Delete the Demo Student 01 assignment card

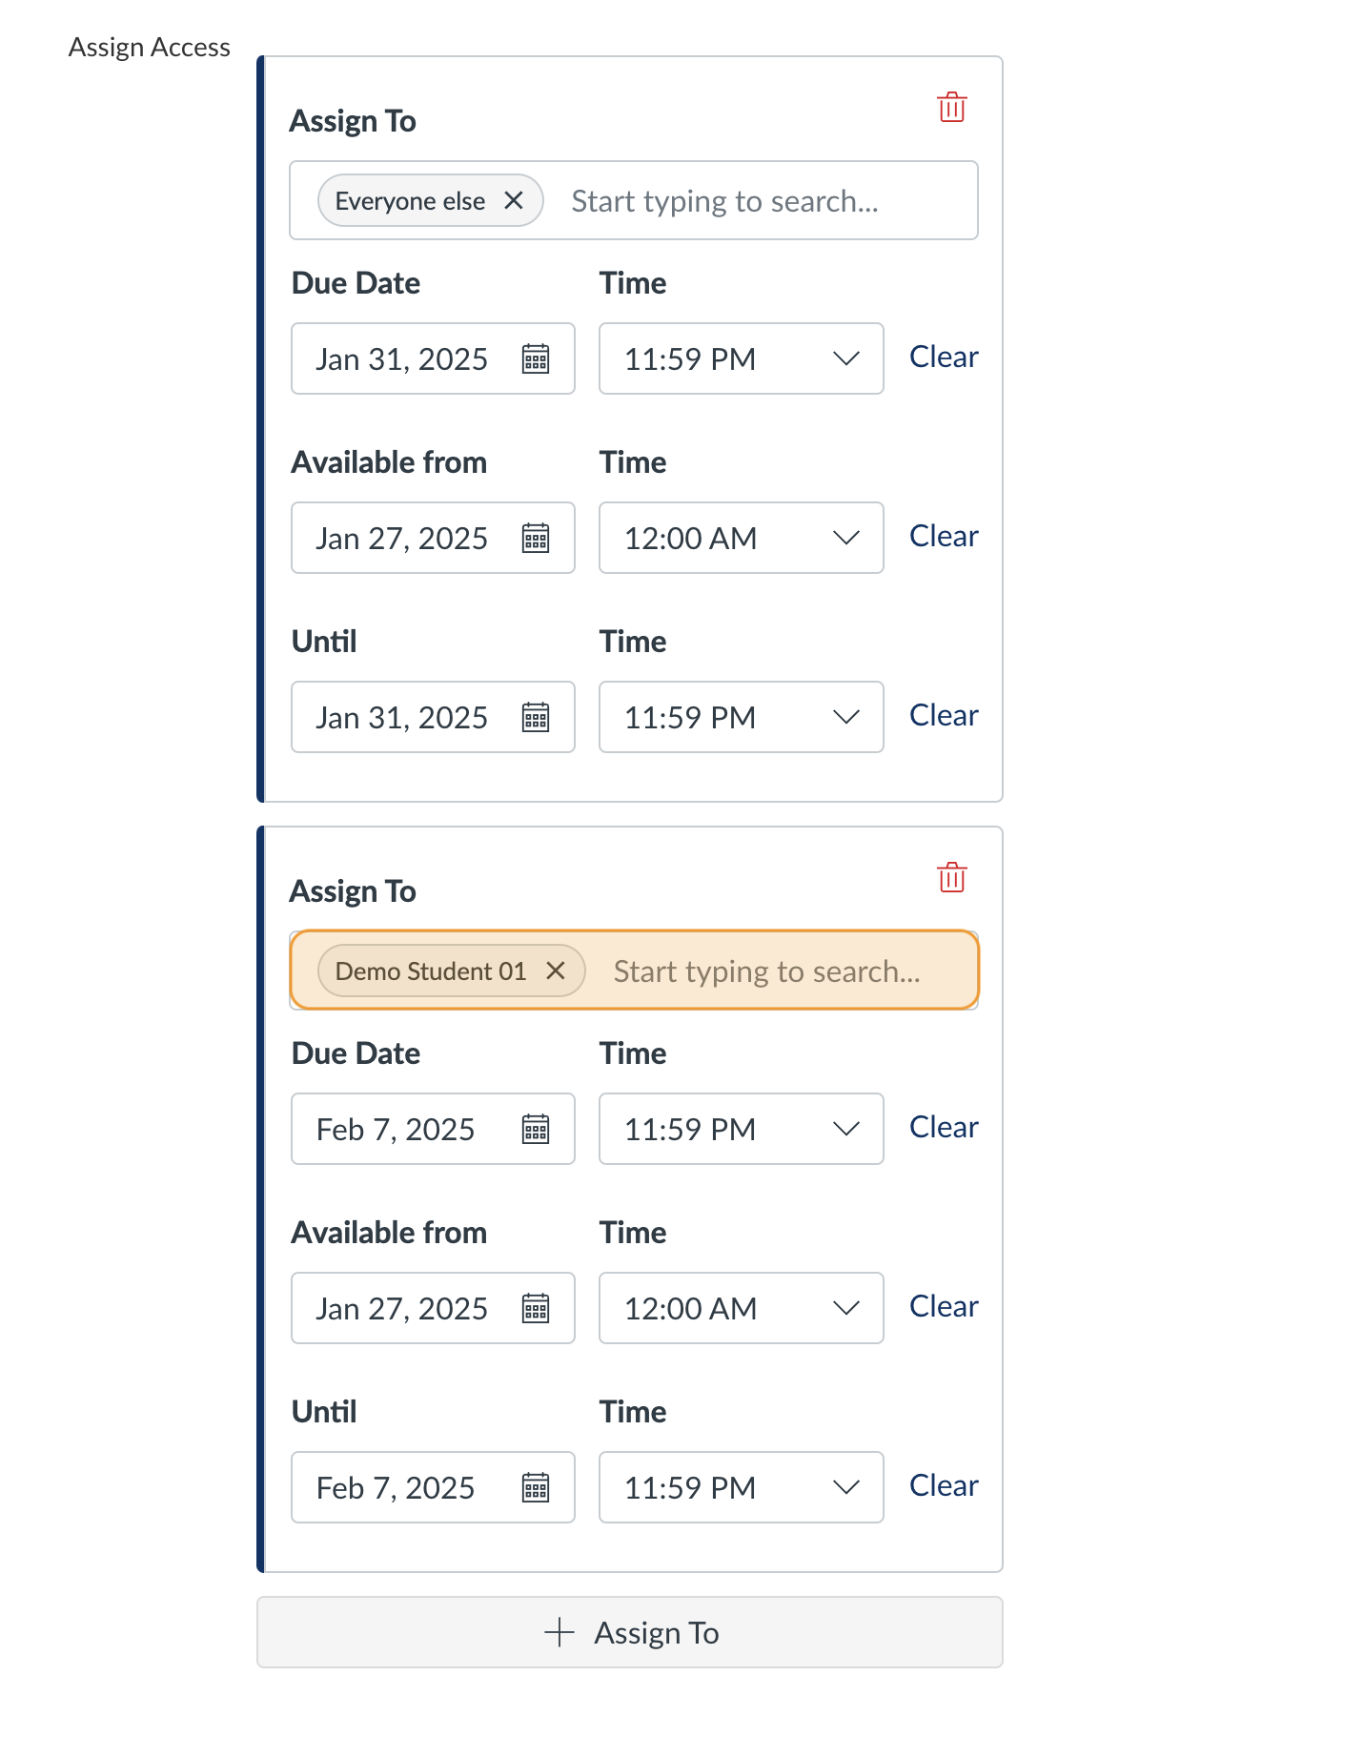click(x=951, y=878)
